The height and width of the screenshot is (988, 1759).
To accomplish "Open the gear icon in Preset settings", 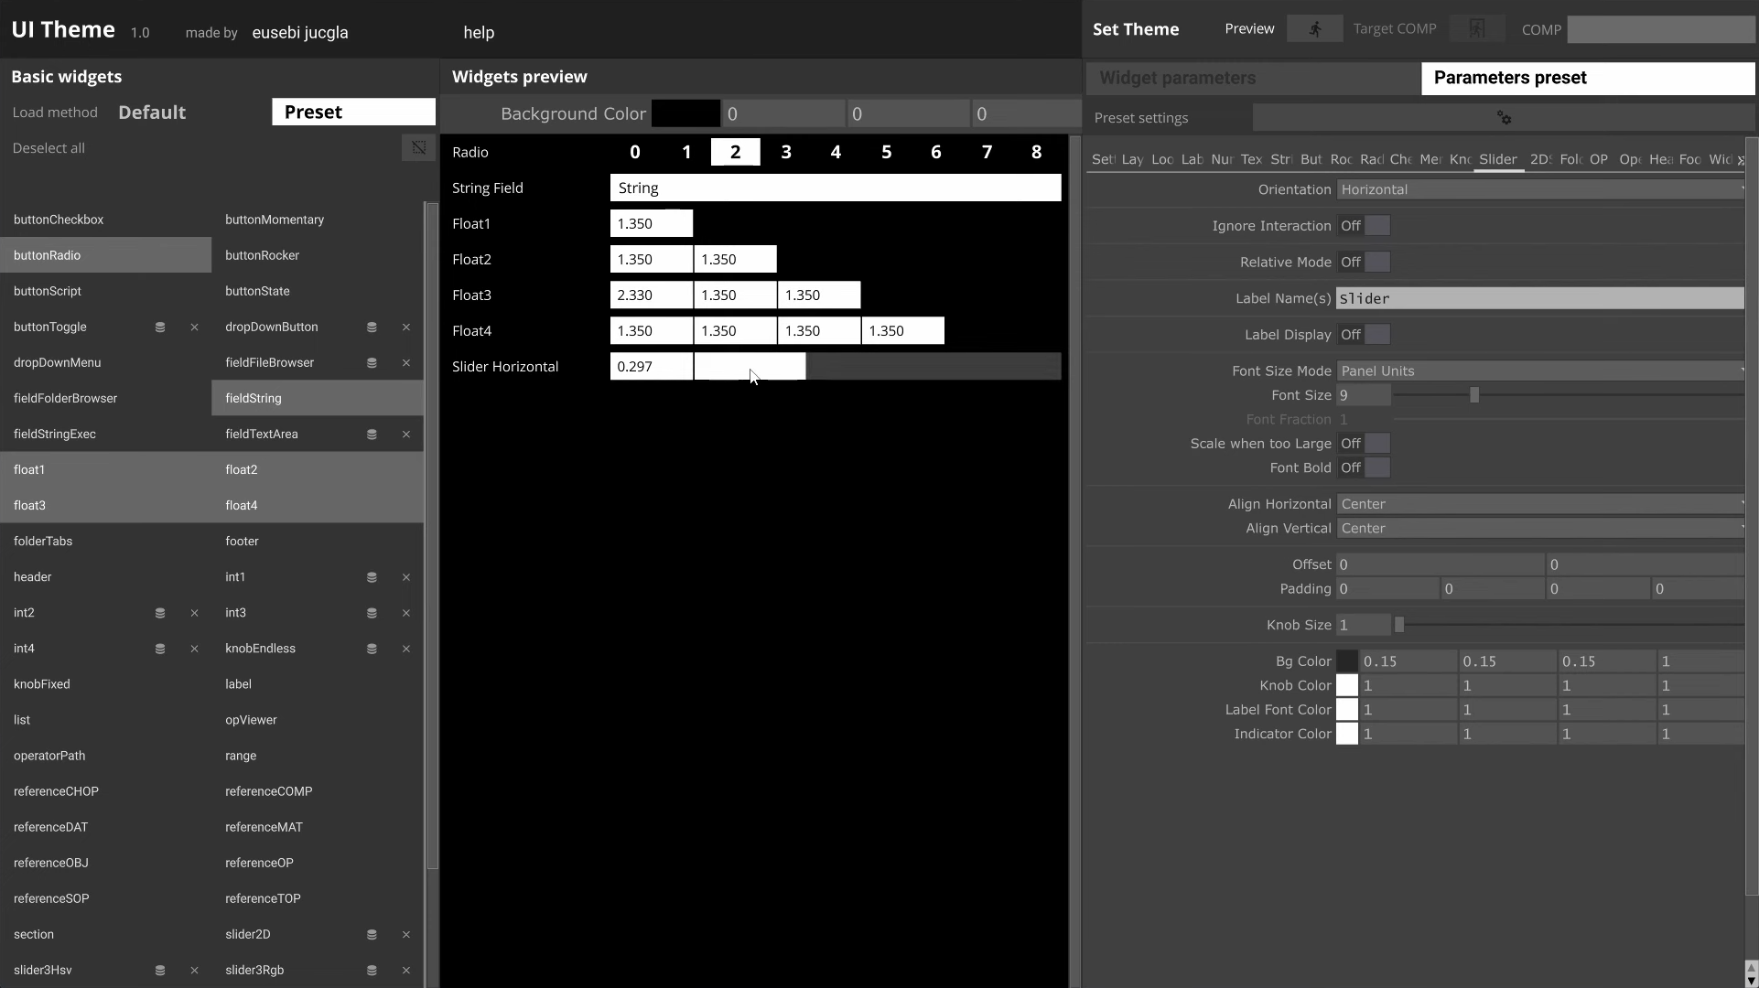I will (1505, 117).
